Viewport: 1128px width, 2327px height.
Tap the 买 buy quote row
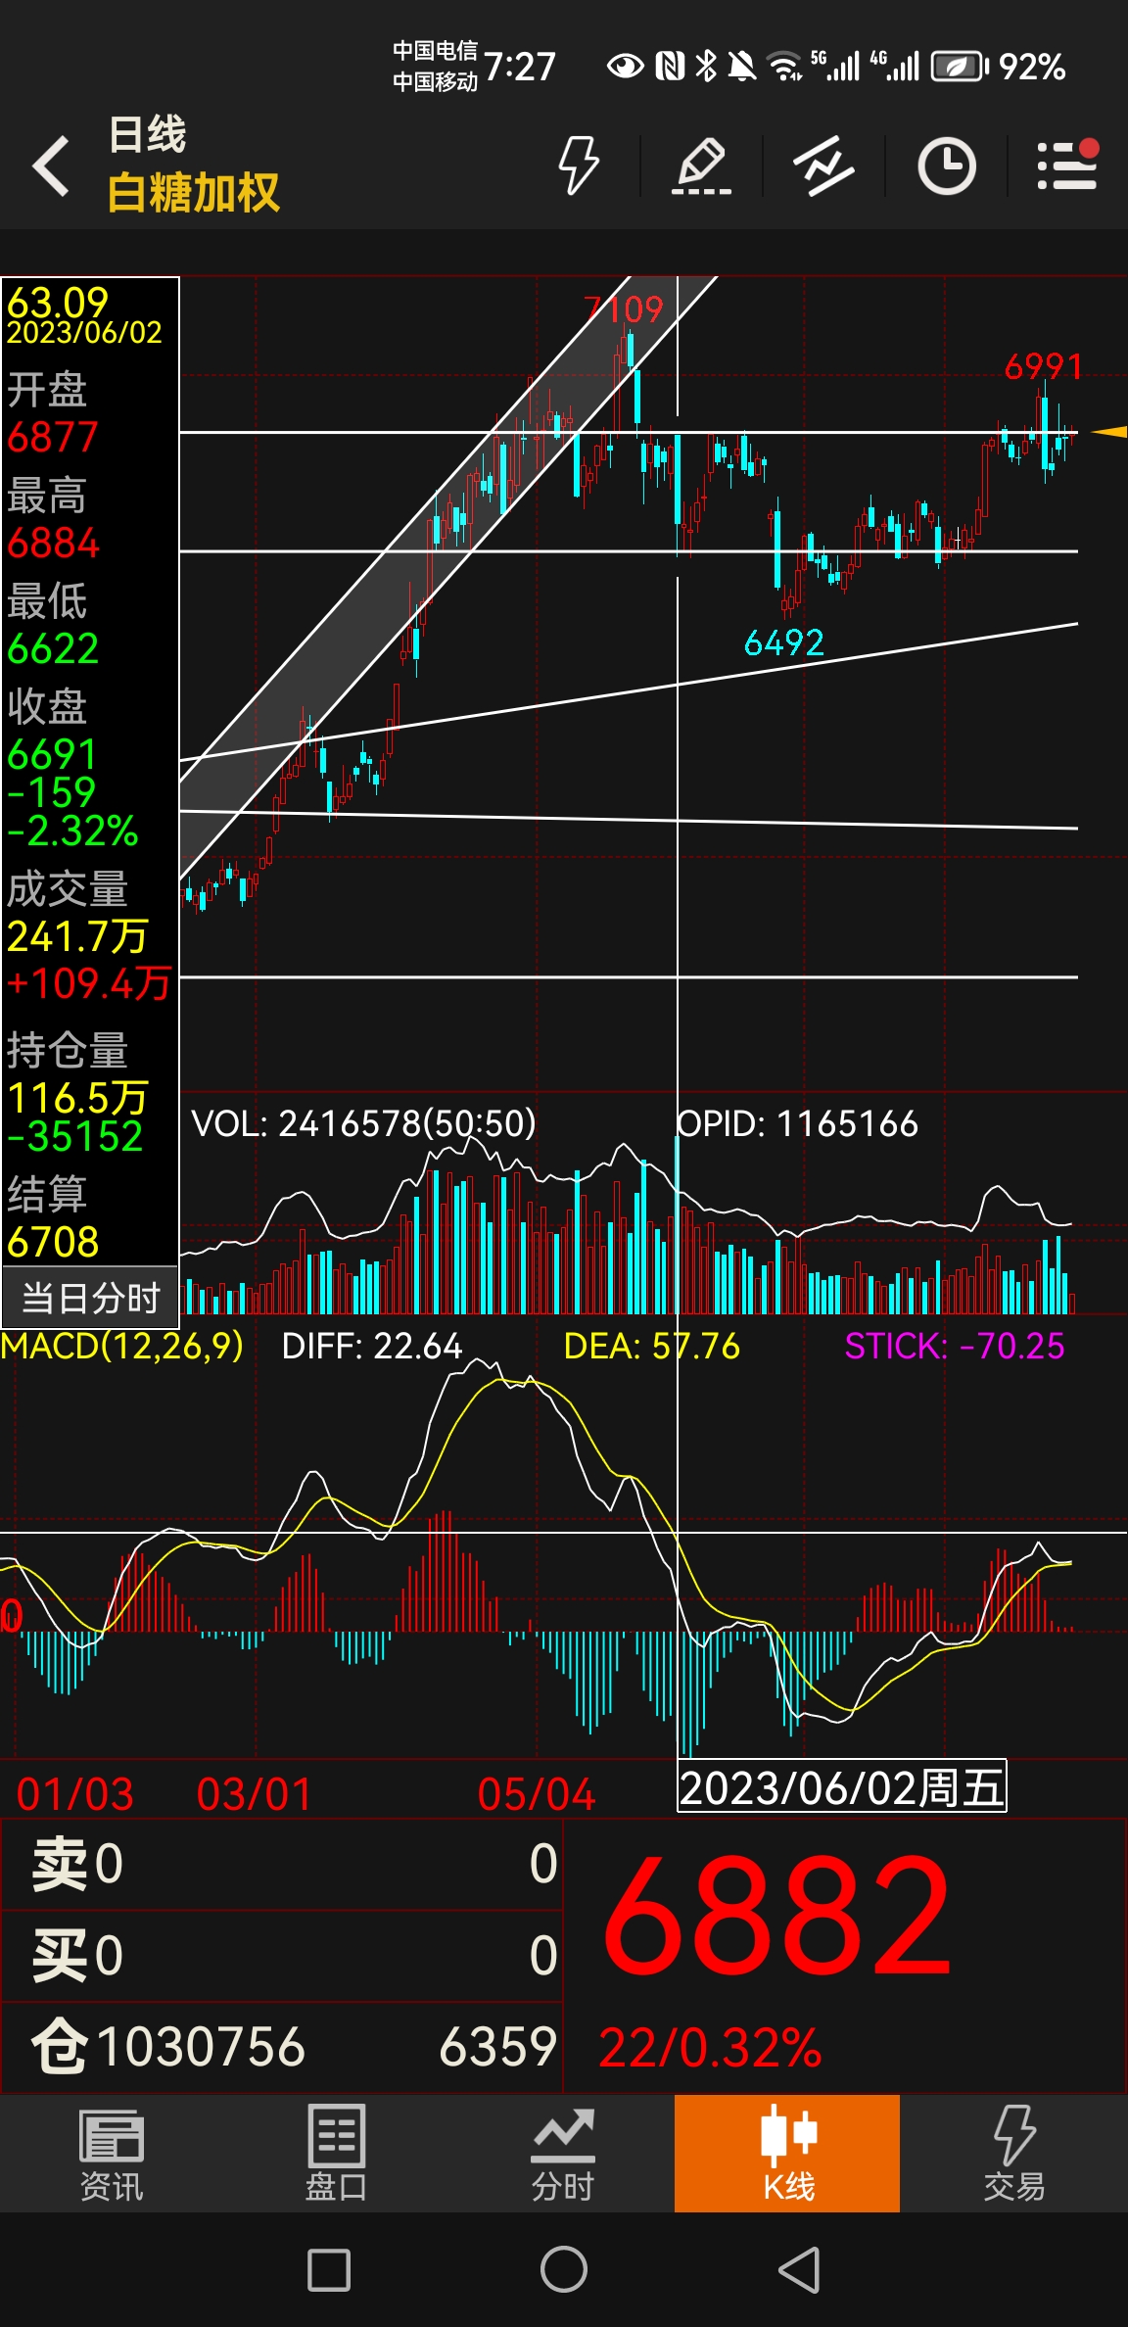pos(282,1956)
